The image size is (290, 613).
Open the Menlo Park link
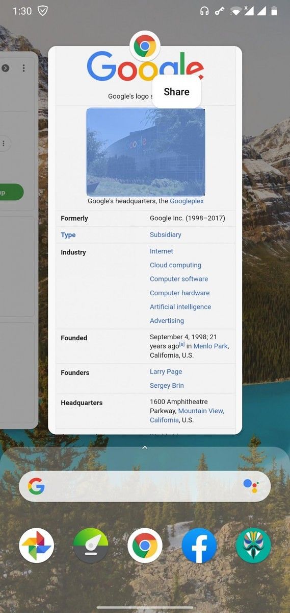(210, 346)
